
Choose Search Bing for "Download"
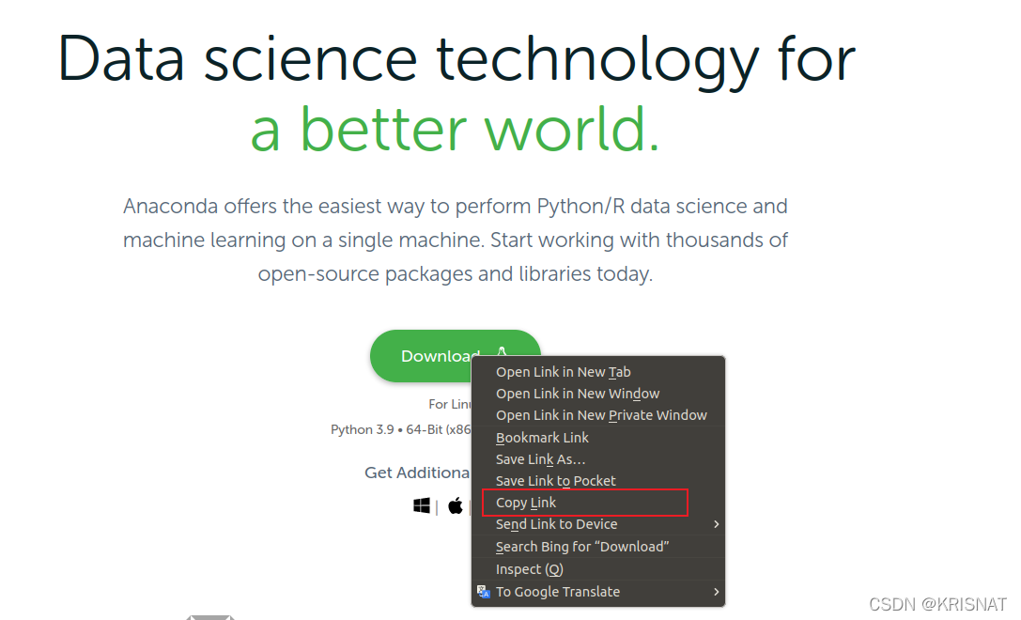click(581, 547)
